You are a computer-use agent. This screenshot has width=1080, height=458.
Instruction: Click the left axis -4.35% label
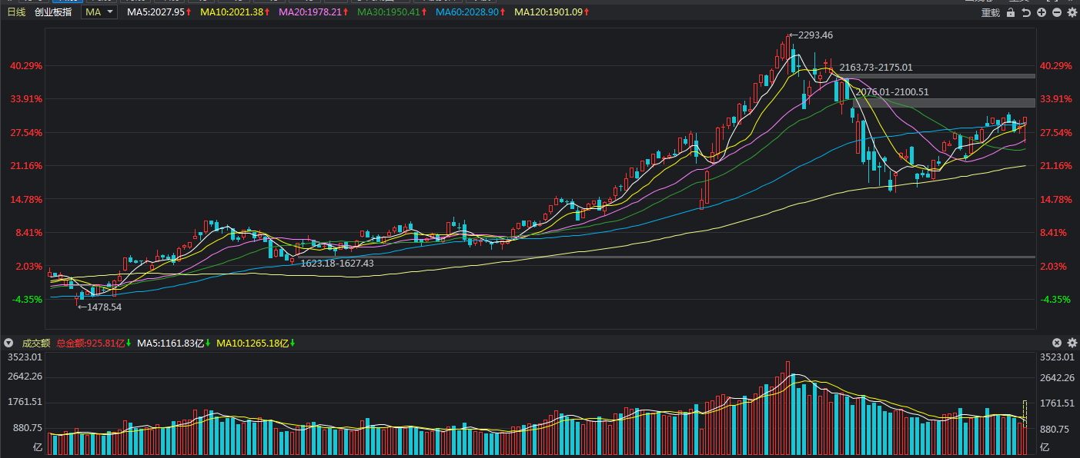(25, 300)
